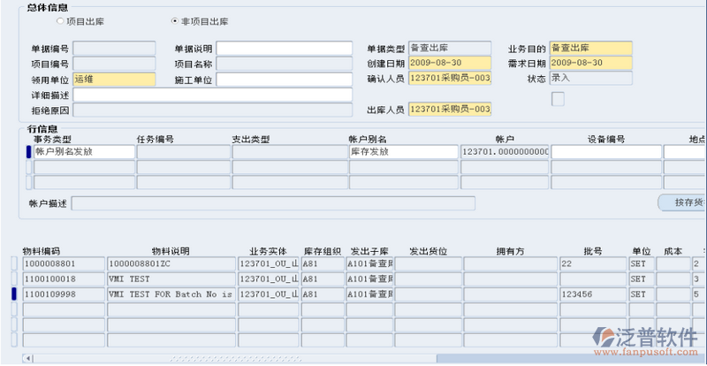The image size is (707, 366).
Task: Click the 需求日期 field 2009-08-30
Action: (590, 63)
